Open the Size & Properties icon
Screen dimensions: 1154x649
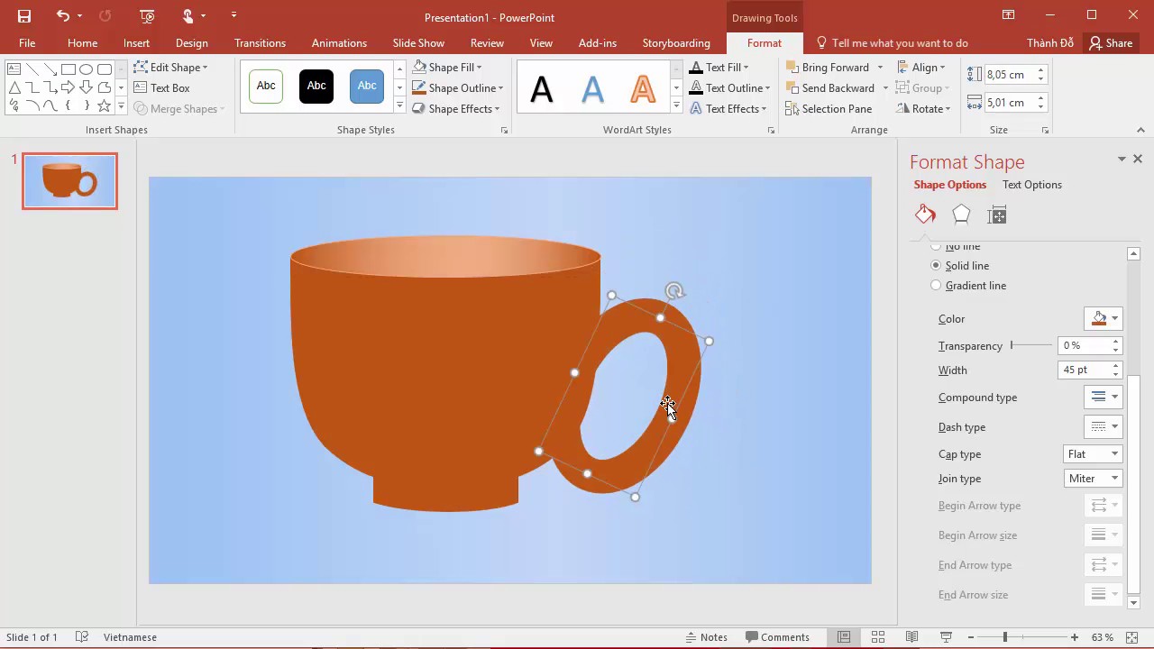[997, 215]
